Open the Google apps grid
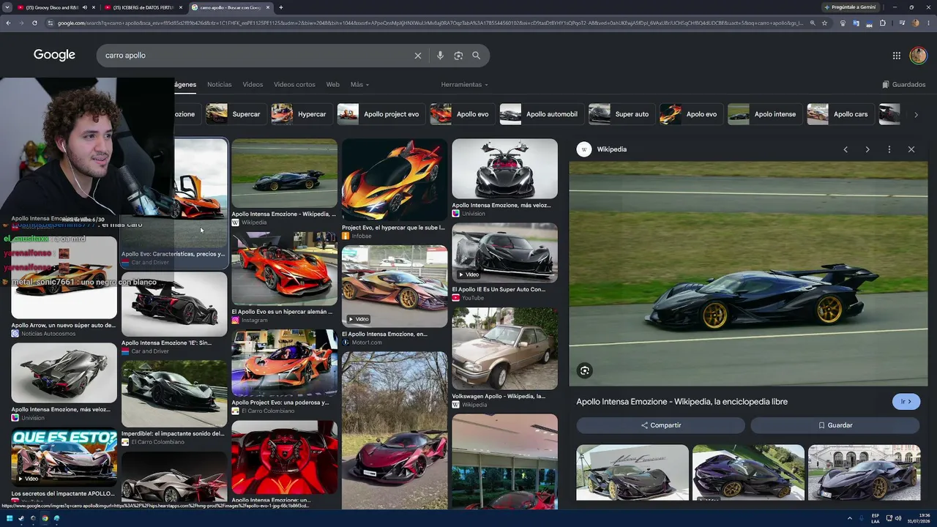937x527 pixels. coord(896,56)
